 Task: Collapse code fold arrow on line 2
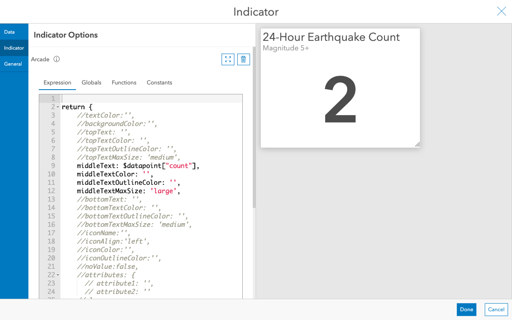tap(58, 107)
